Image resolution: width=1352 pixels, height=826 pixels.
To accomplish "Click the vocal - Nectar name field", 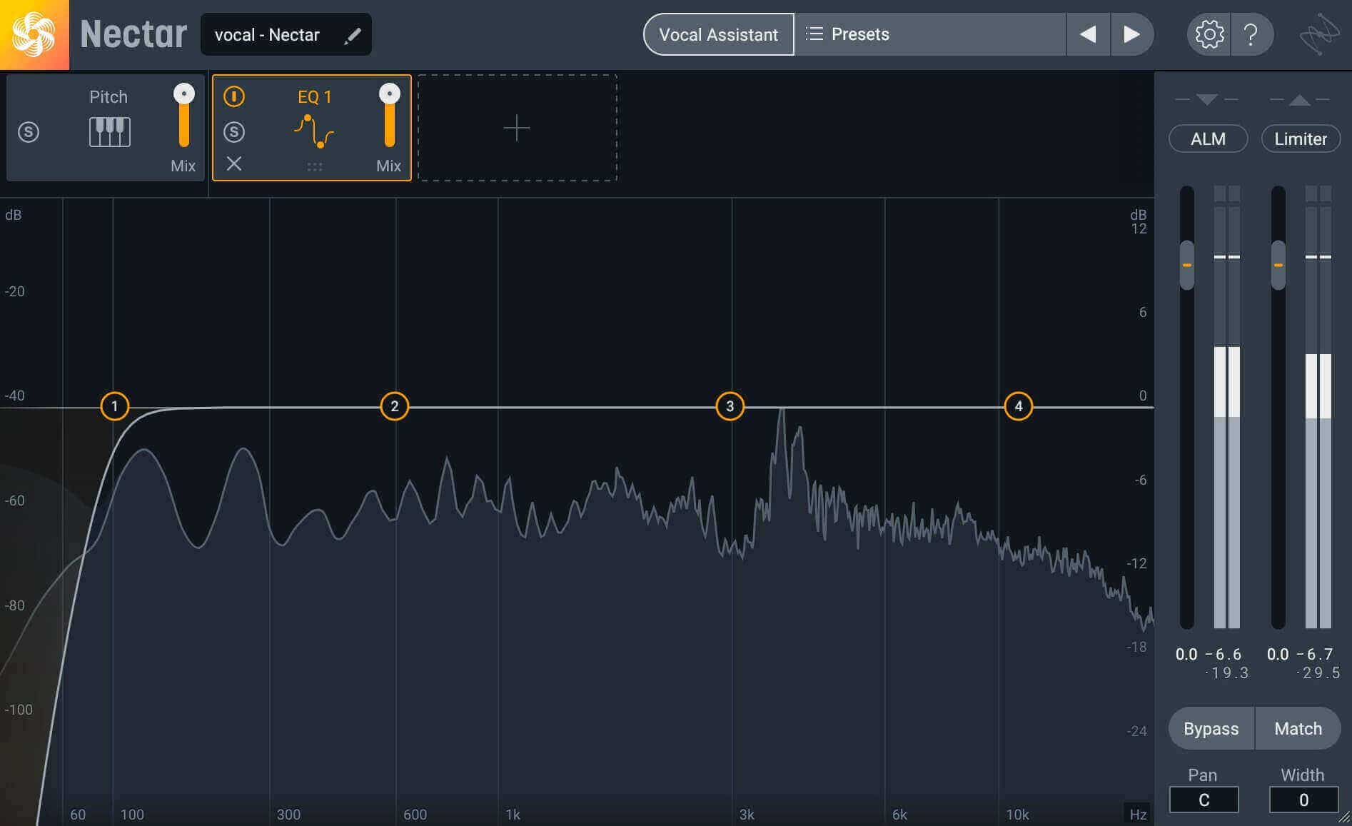I will (286, 34).
